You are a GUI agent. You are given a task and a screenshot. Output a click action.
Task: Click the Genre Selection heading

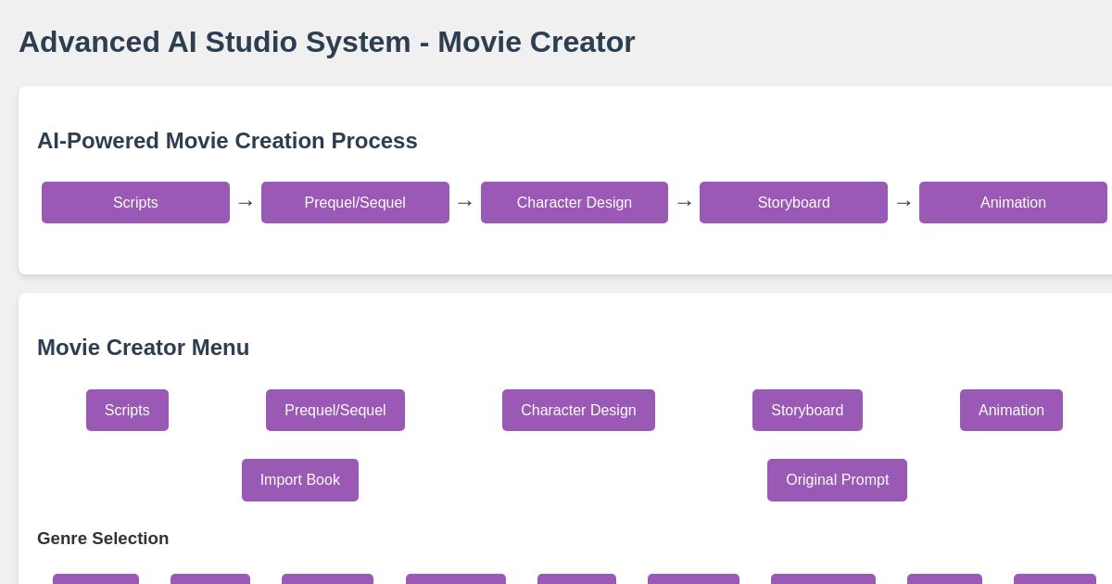pyautogui.click(x=103, y=539)
